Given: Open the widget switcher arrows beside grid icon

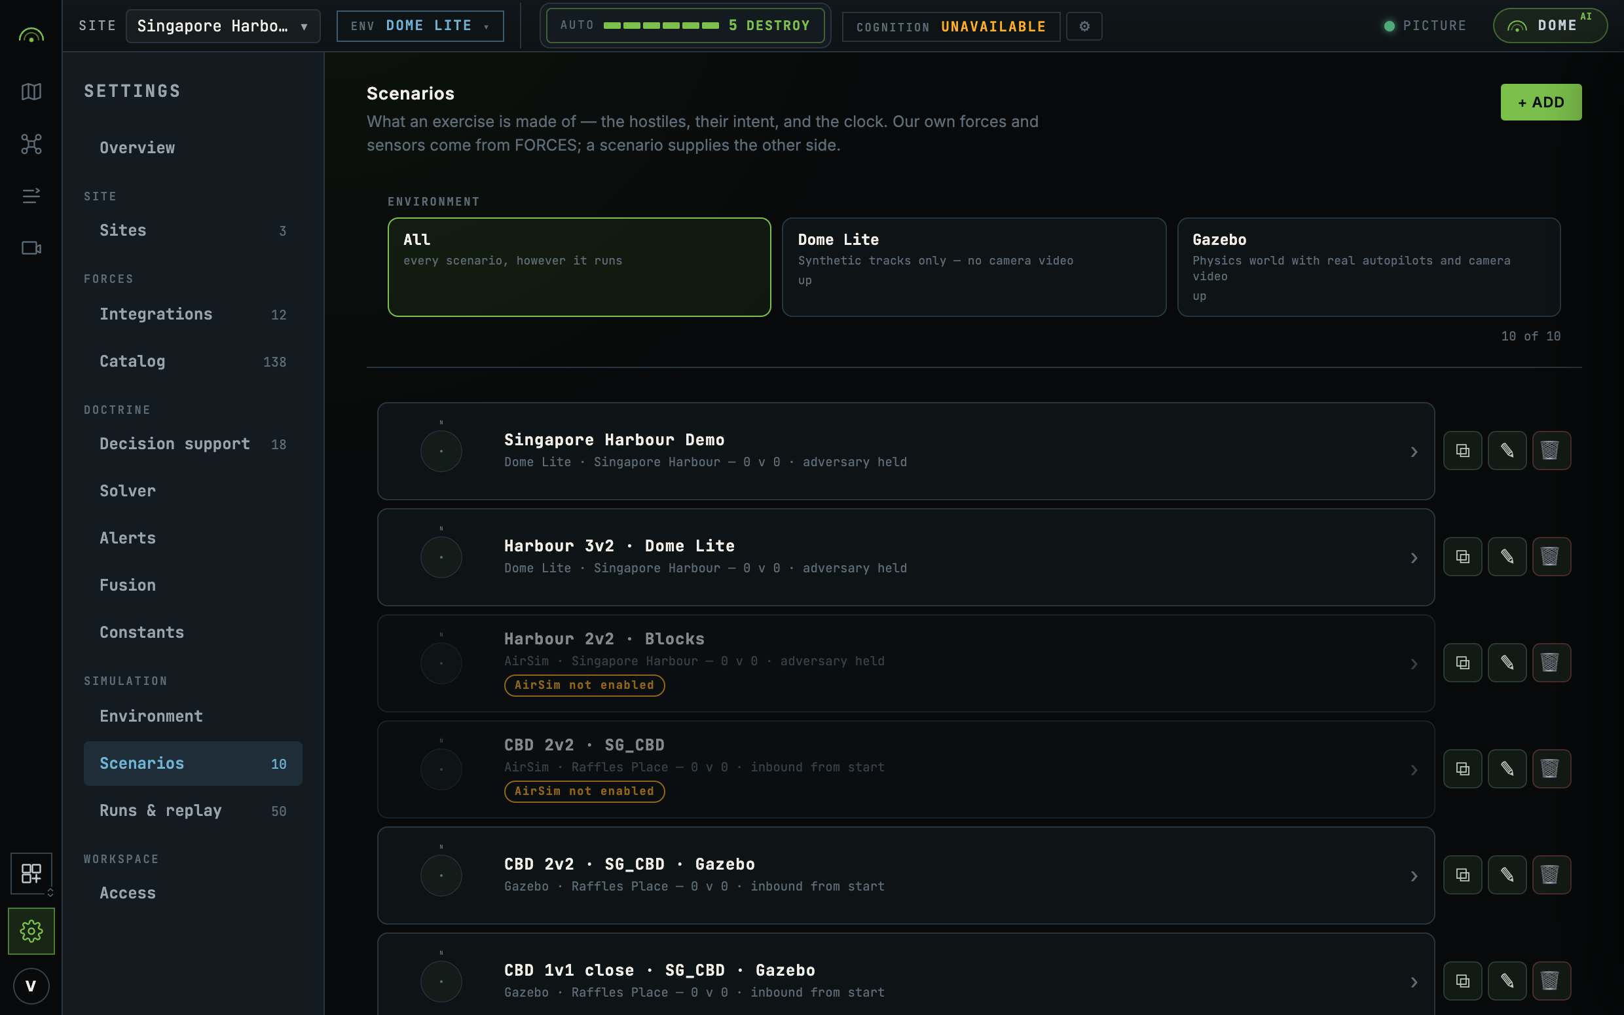Looking at the screenshot, I should click(50, 893).
